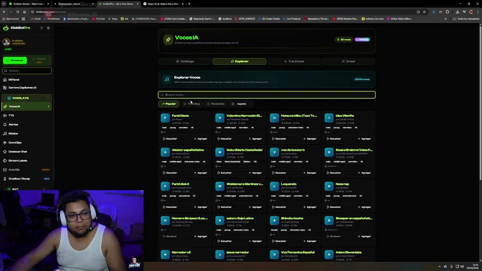Select the Popular filter
This screenshot has height=271, width=482.
(x=169, y=104)
